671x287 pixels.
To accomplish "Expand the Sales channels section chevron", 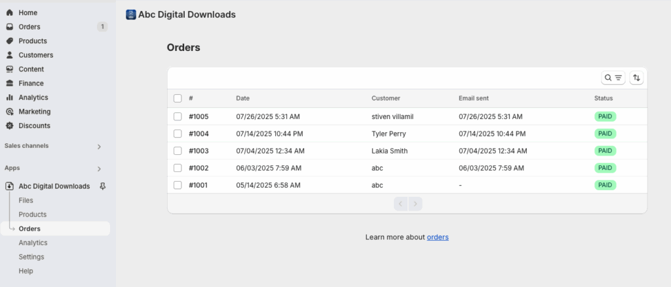I will pyautogui.click(x=99, y=146).
